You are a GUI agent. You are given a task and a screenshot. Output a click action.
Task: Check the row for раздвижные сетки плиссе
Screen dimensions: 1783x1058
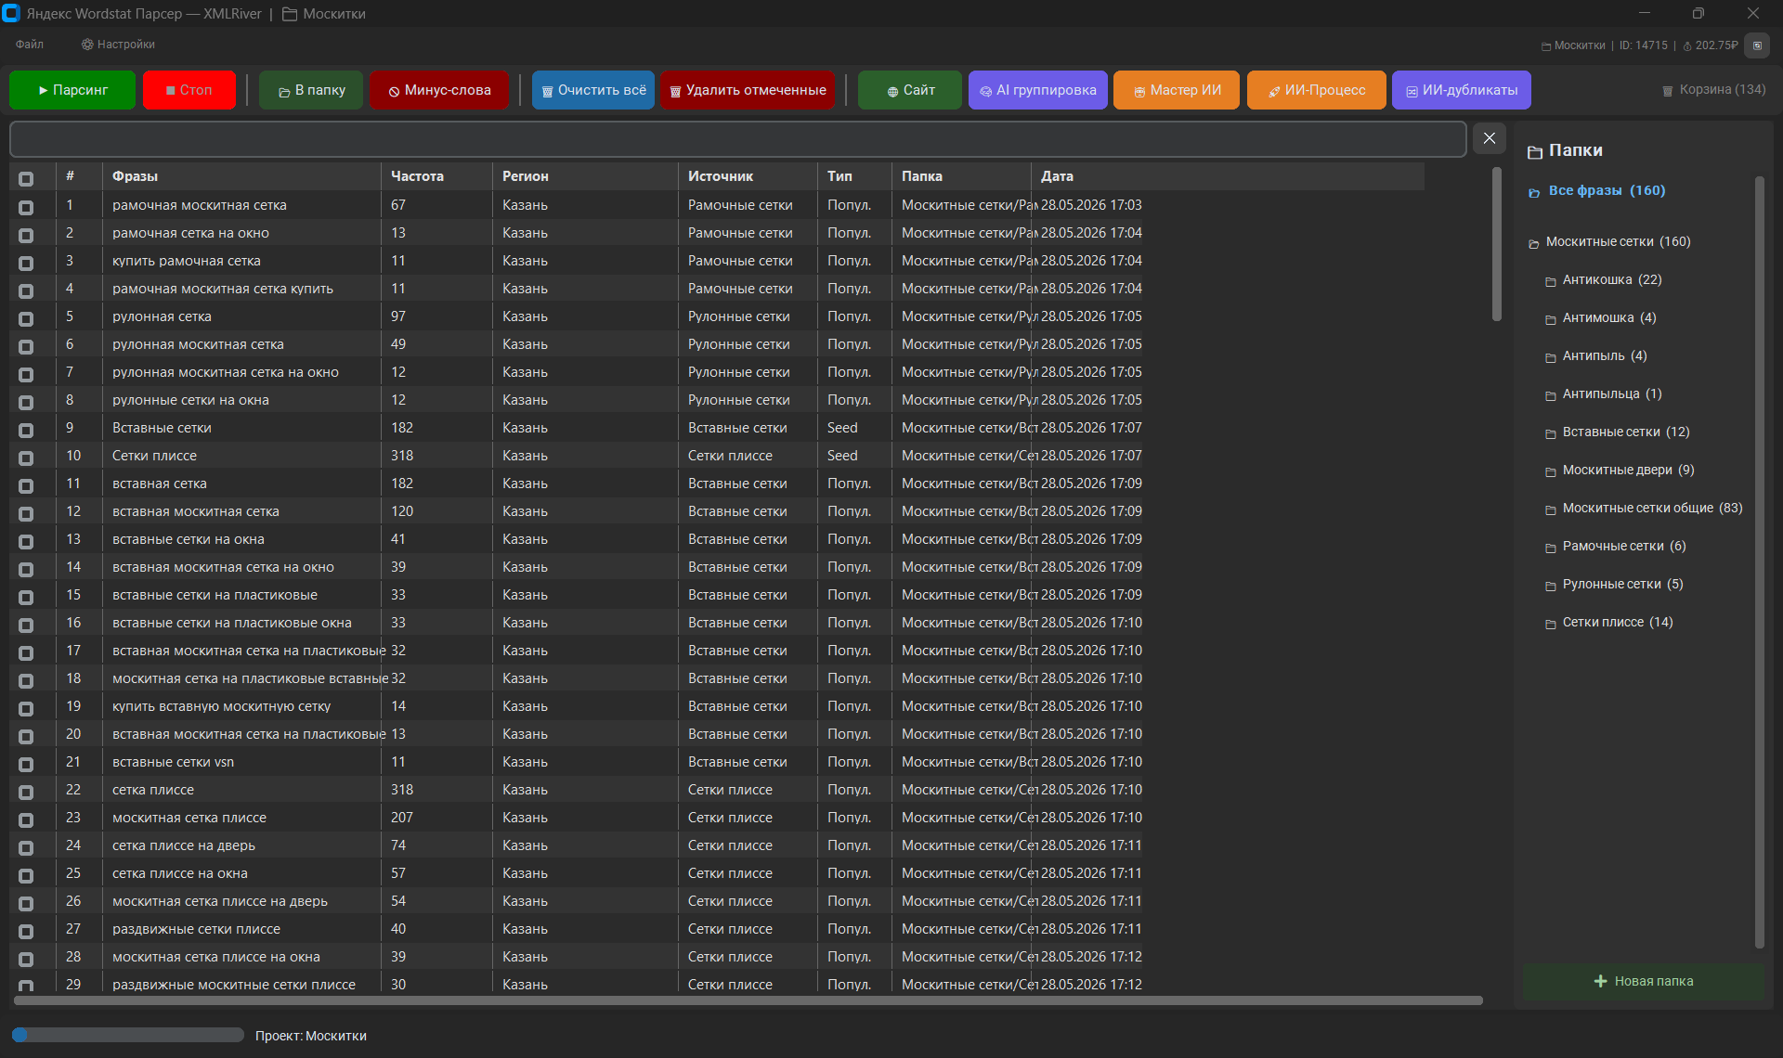tap(26, 931)
